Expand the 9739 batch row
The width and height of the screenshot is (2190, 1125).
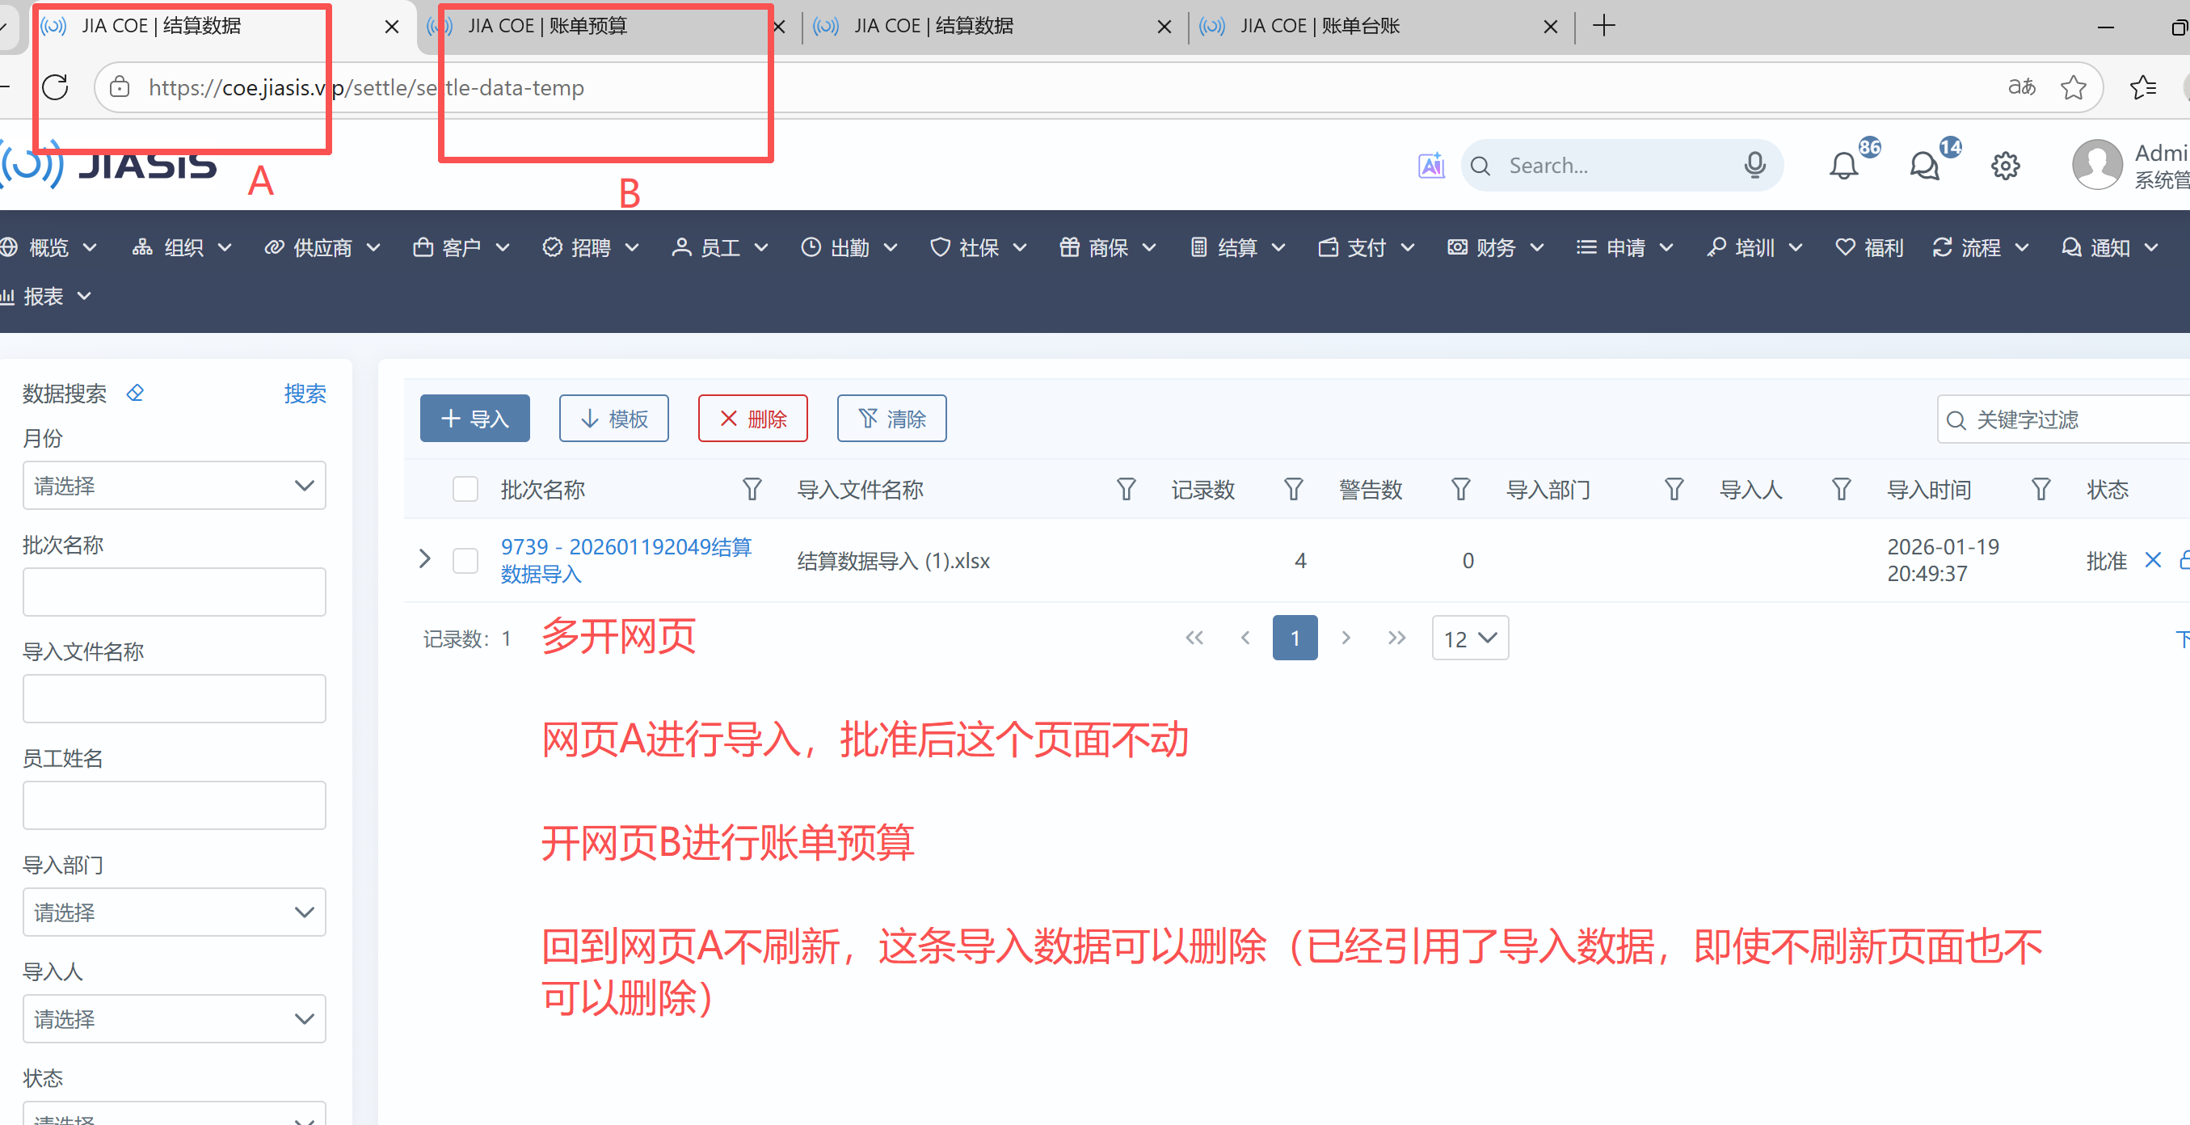tap(425, 559)
